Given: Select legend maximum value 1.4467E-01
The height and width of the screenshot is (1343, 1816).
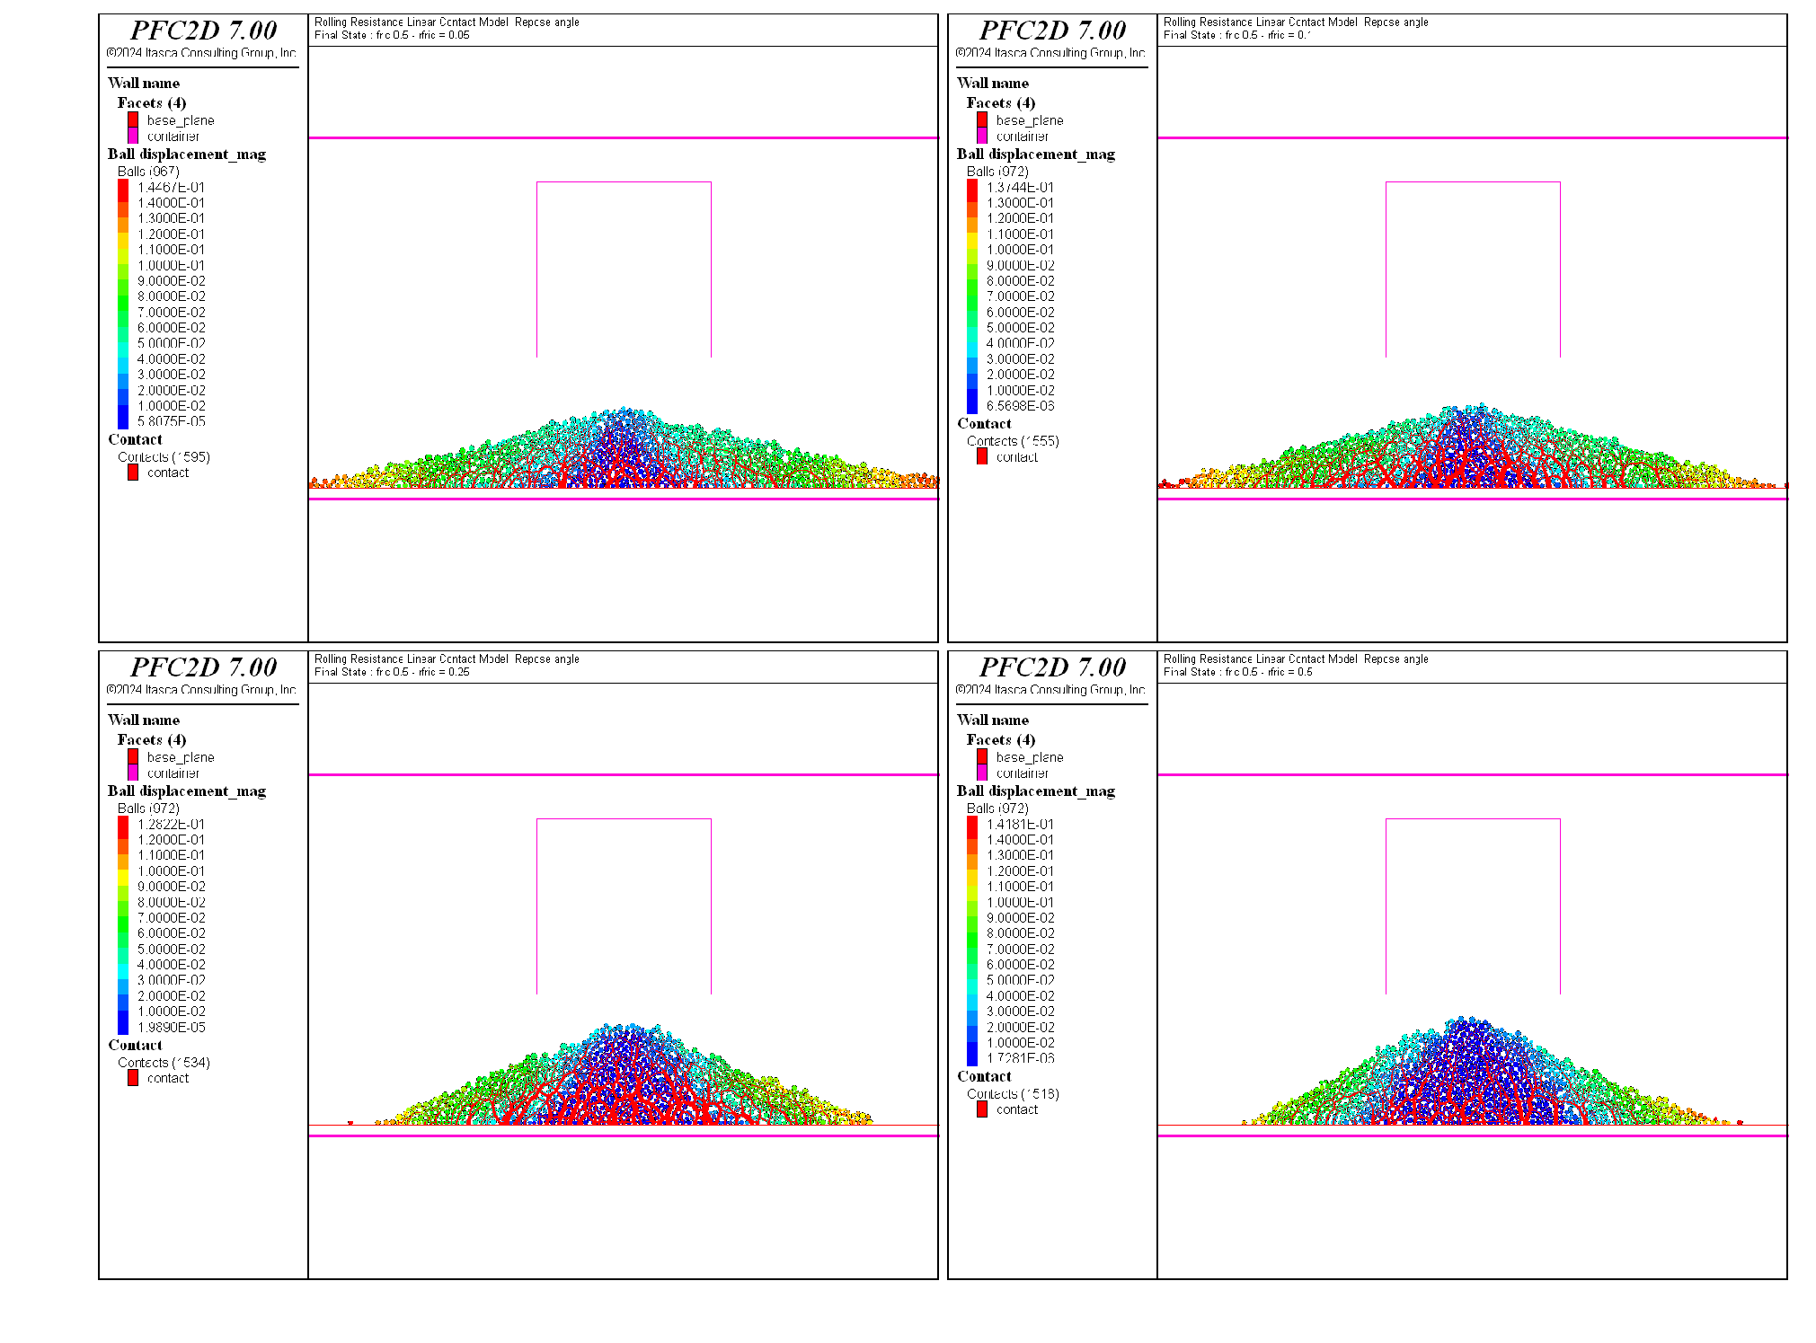Looking at the screenshot, I should (171, 187).
